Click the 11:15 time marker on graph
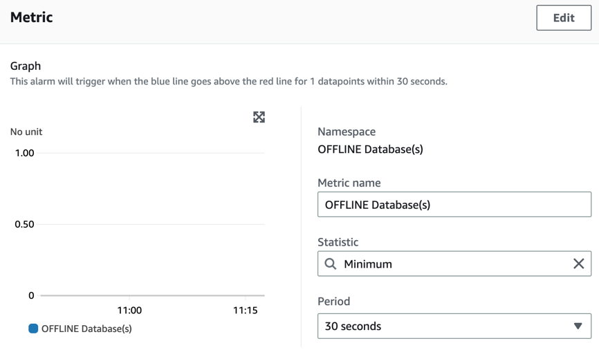The width and height of the screenshot is (599, 359). tap(245, 311)
